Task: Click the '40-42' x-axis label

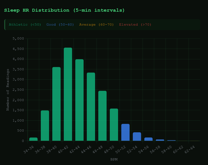Action: [x=63, y=149]
